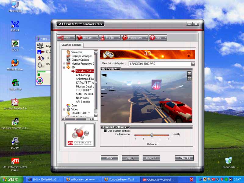Image resolution: width=244 pixels, height=183 pixels.
Task: Click tree horizontal scrollbar right arrow
Action: (x=92, y=119)
